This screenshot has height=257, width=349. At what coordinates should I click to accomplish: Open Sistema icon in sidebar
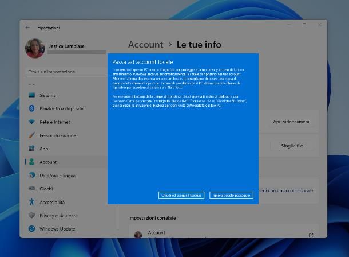(31, 95)
